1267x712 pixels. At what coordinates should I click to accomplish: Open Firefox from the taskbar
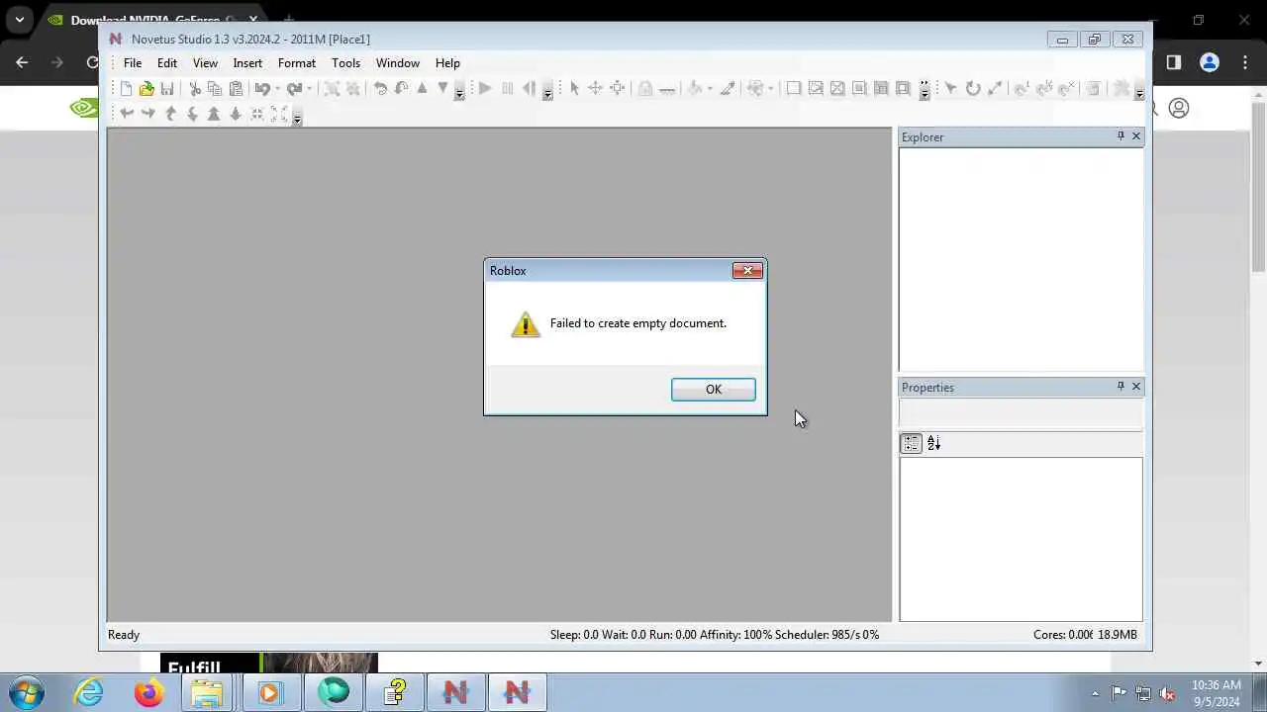click(148, 692)
